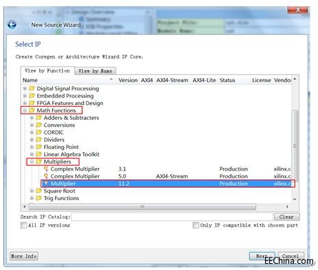This screenshot has width=318, height=270.
Task: Proceed with the Next button
Action: 262,256
